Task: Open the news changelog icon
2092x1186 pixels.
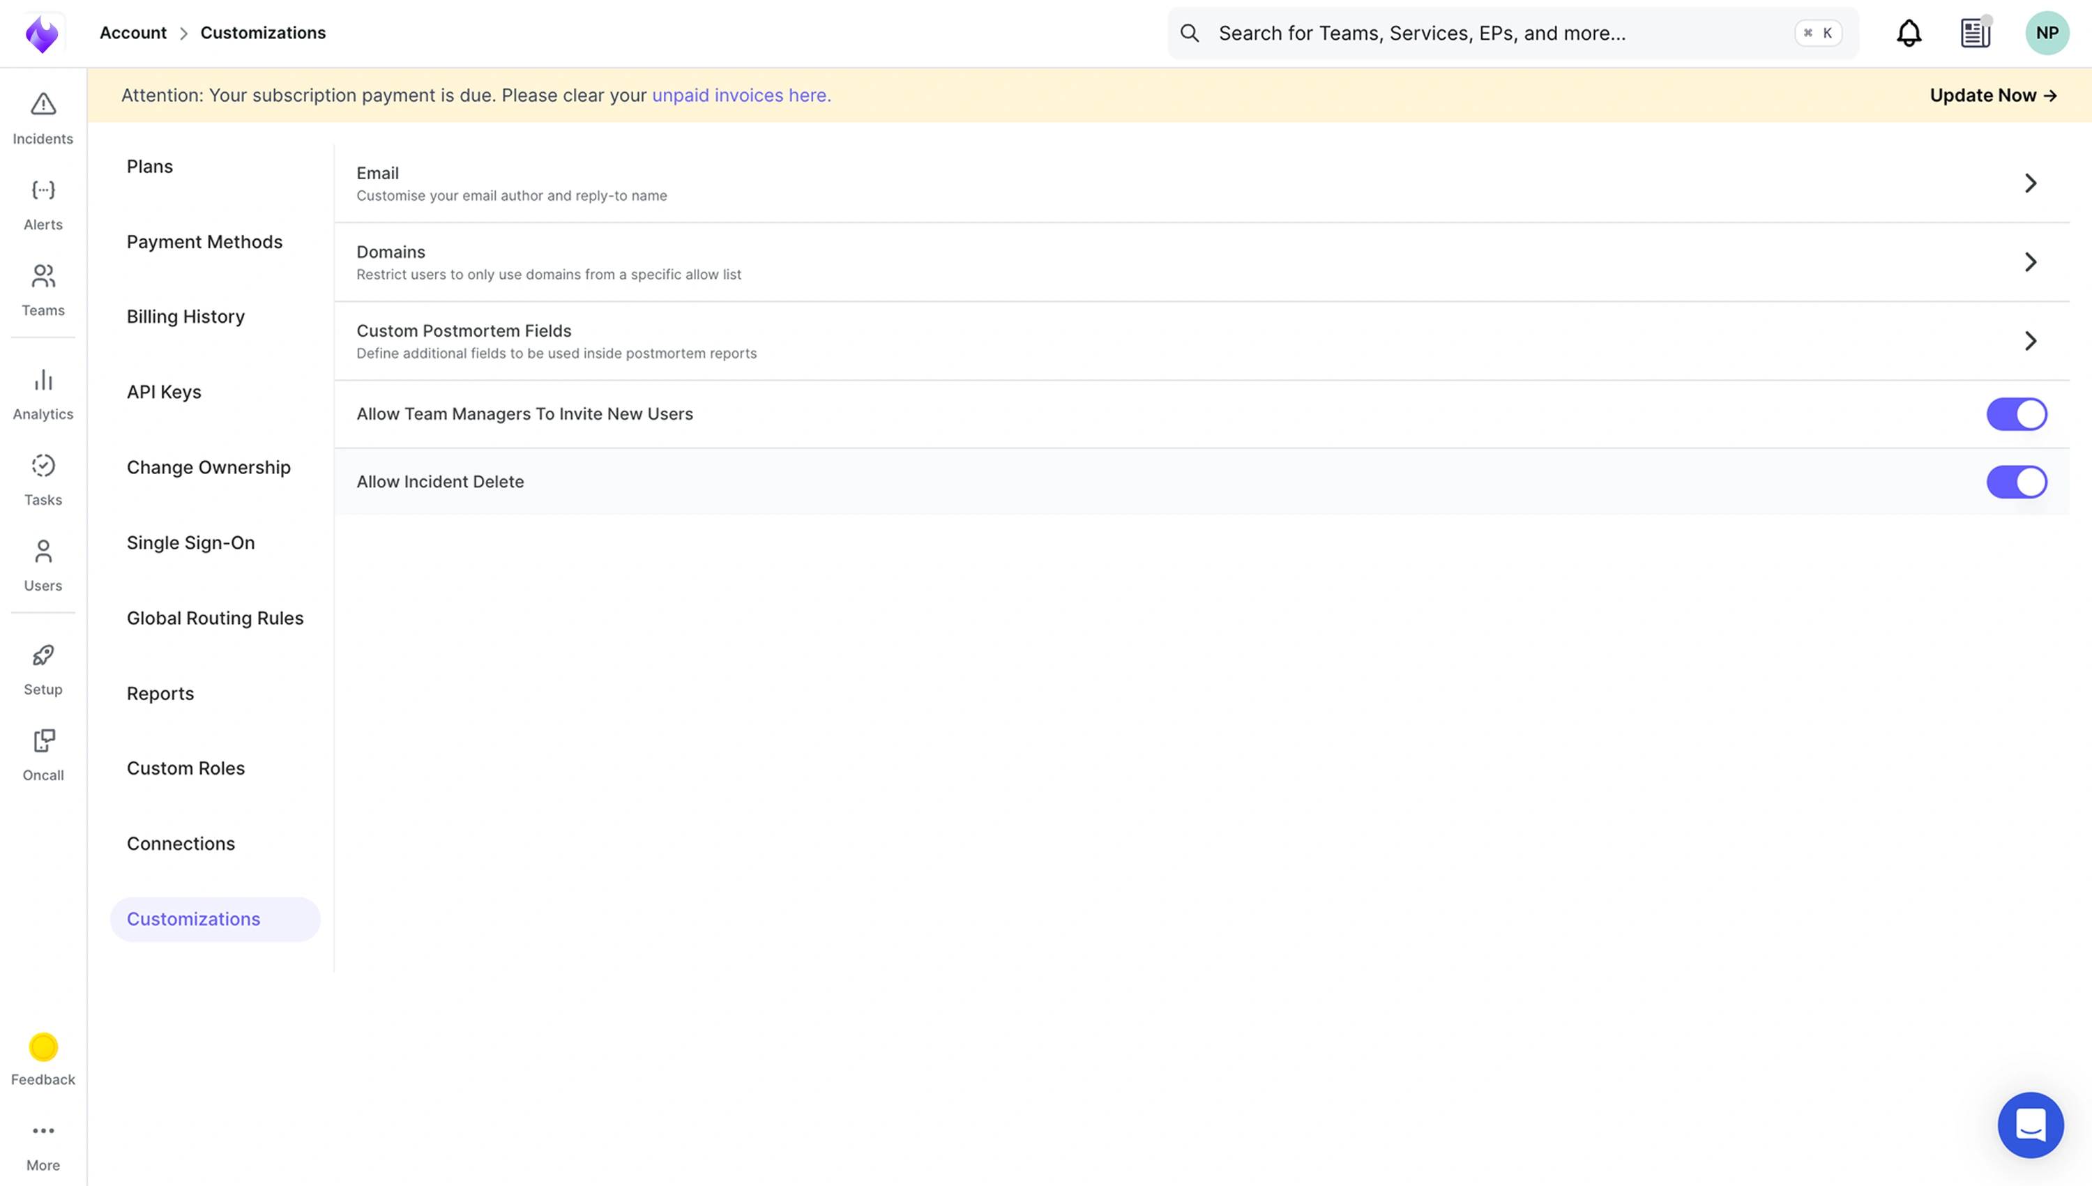Action: click(1975, 33)
